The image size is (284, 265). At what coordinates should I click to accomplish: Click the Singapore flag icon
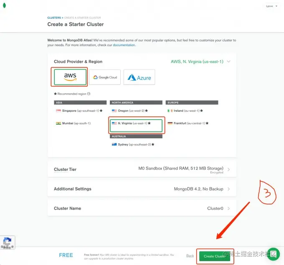[58, 110]
